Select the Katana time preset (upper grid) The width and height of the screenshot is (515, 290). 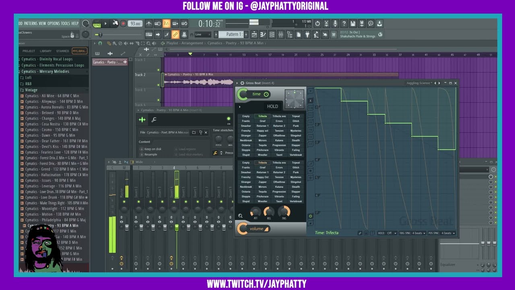pyautogui.click(x=279, y=141)
